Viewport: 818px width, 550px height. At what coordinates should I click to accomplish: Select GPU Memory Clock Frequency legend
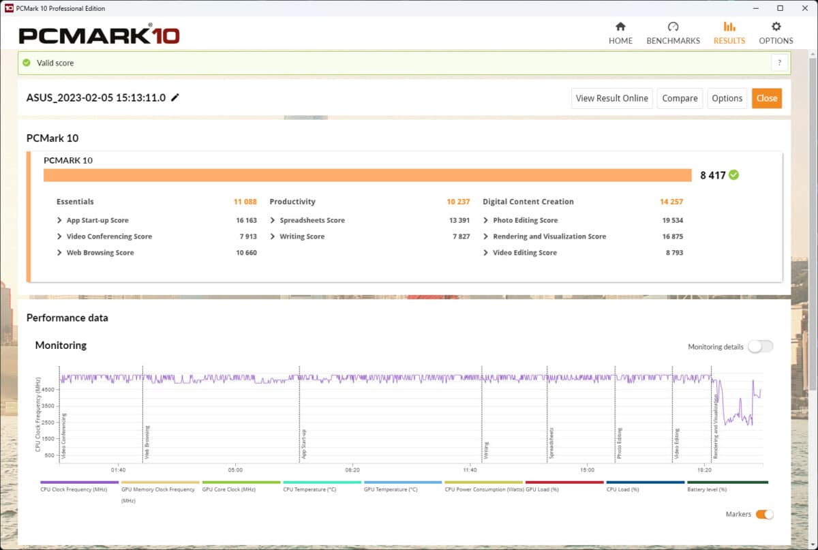click(x=160, y=491)
